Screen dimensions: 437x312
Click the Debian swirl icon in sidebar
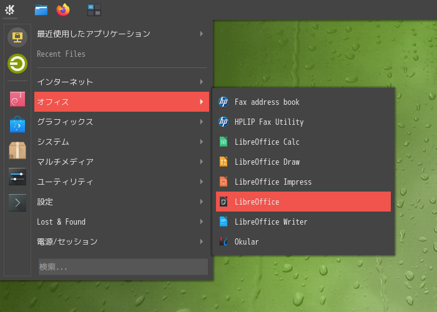tap(17, 99)
